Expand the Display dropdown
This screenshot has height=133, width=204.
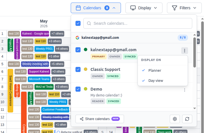(x=144, y=8)
